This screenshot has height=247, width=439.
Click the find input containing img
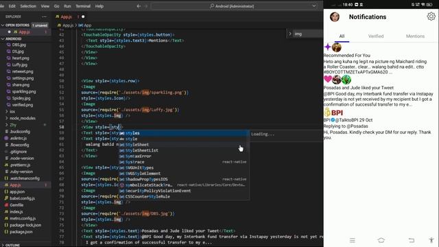[x=308, y=34]
